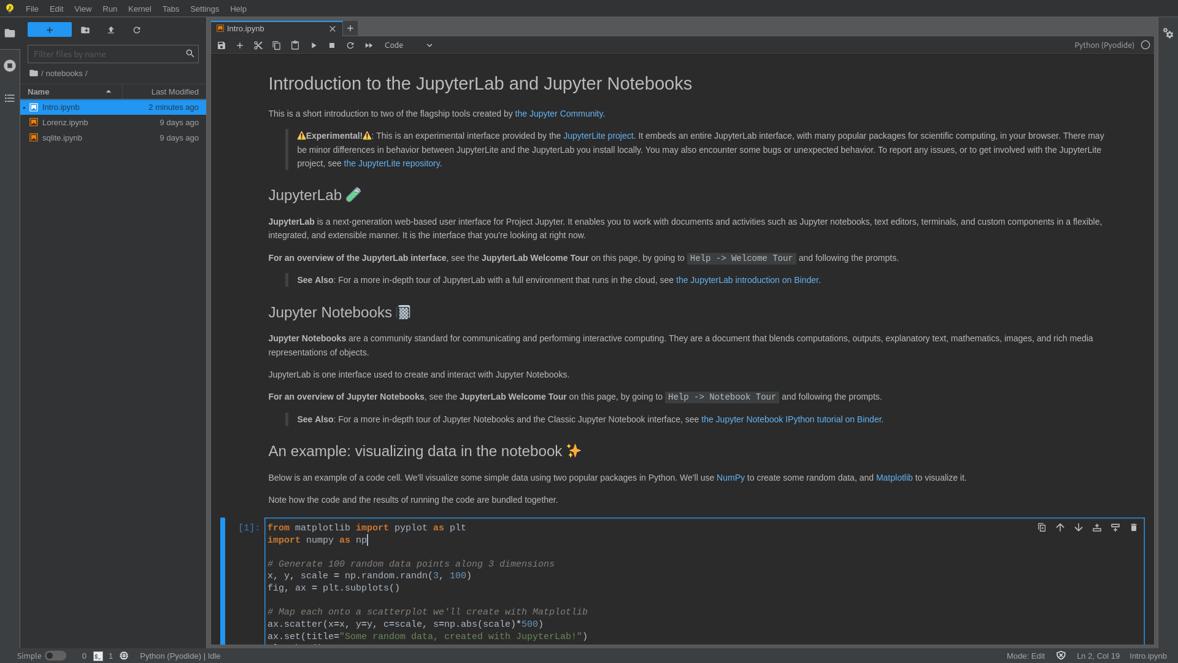1178x663 pixels.
Task: Move the code cell up
Action: point(1060,527)
